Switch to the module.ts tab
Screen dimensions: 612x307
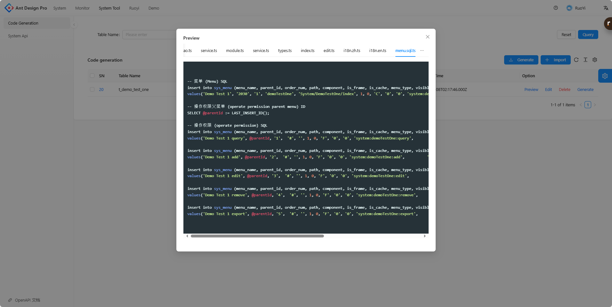235,50
